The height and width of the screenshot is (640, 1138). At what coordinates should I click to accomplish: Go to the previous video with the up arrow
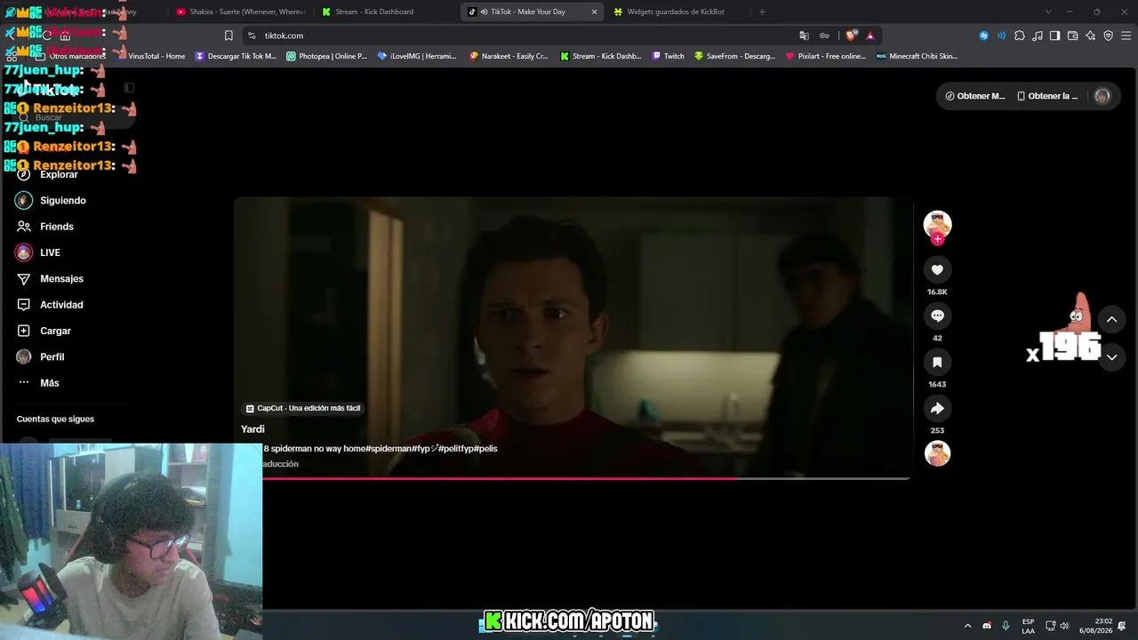1111,319
